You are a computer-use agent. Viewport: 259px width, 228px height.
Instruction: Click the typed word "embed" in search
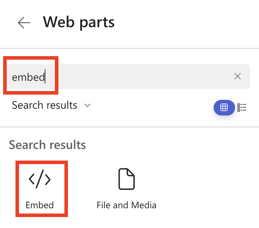tap(28, 77)
